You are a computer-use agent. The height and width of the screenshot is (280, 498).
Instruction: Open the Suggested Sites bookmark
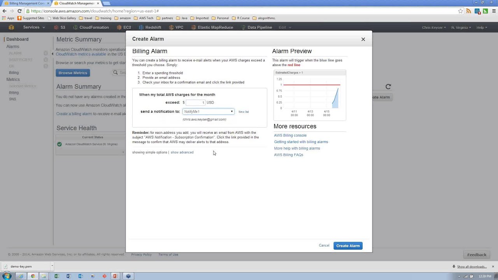click(x=31, y=18)
